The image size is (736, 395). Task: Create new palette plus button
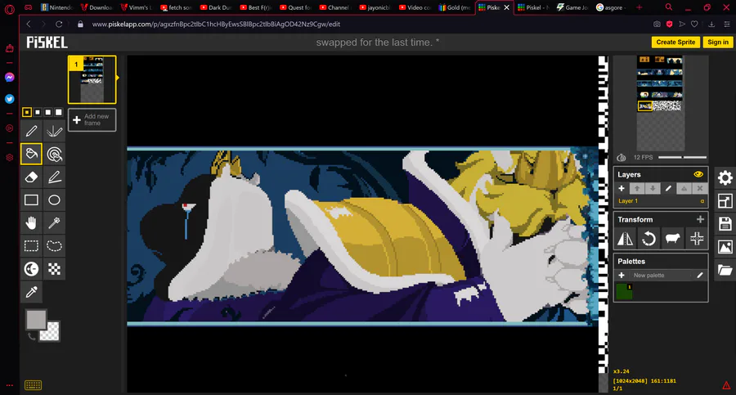point(622,276)
